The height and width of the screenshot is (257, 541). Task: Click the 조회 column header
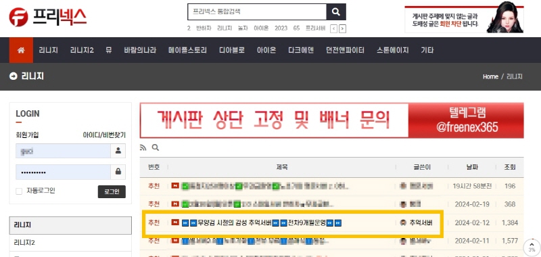[510, 167]
